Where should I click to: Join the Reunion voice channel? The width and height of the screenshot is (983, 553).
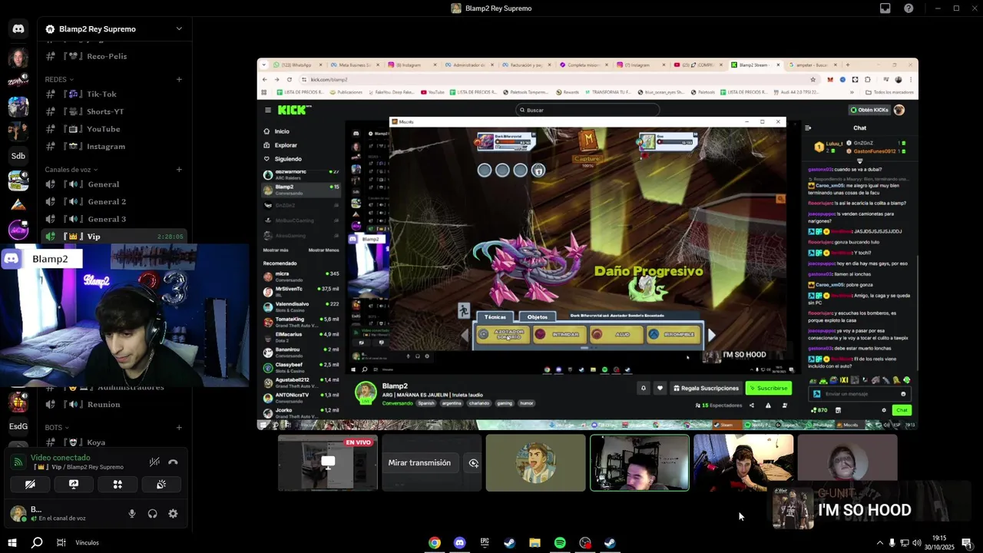pos(114,405)
